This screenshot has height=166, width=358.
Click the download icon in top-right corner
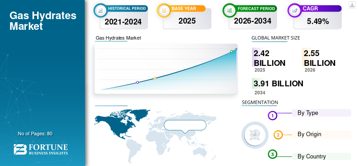click(352, 5)
